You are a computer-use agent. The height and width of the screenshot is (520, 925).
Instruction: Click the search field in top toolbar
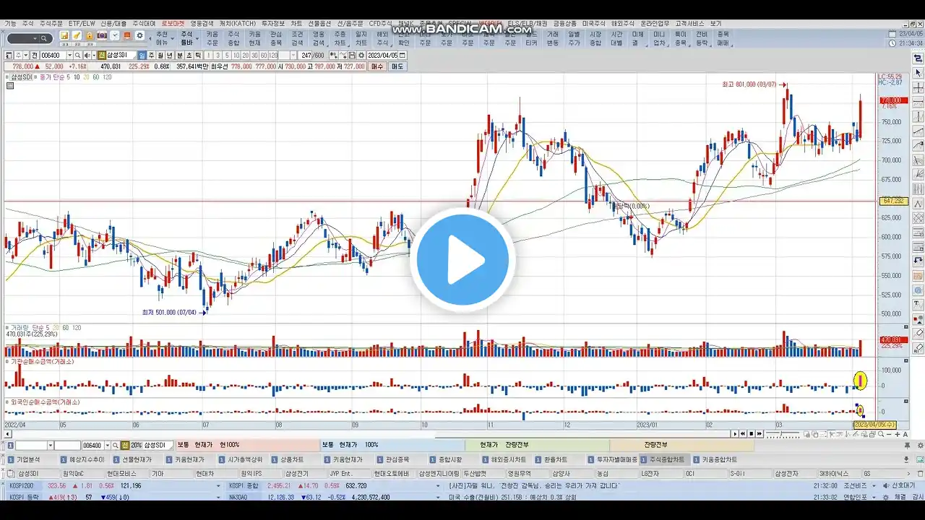pyautogui.click(x=30, y=38)
